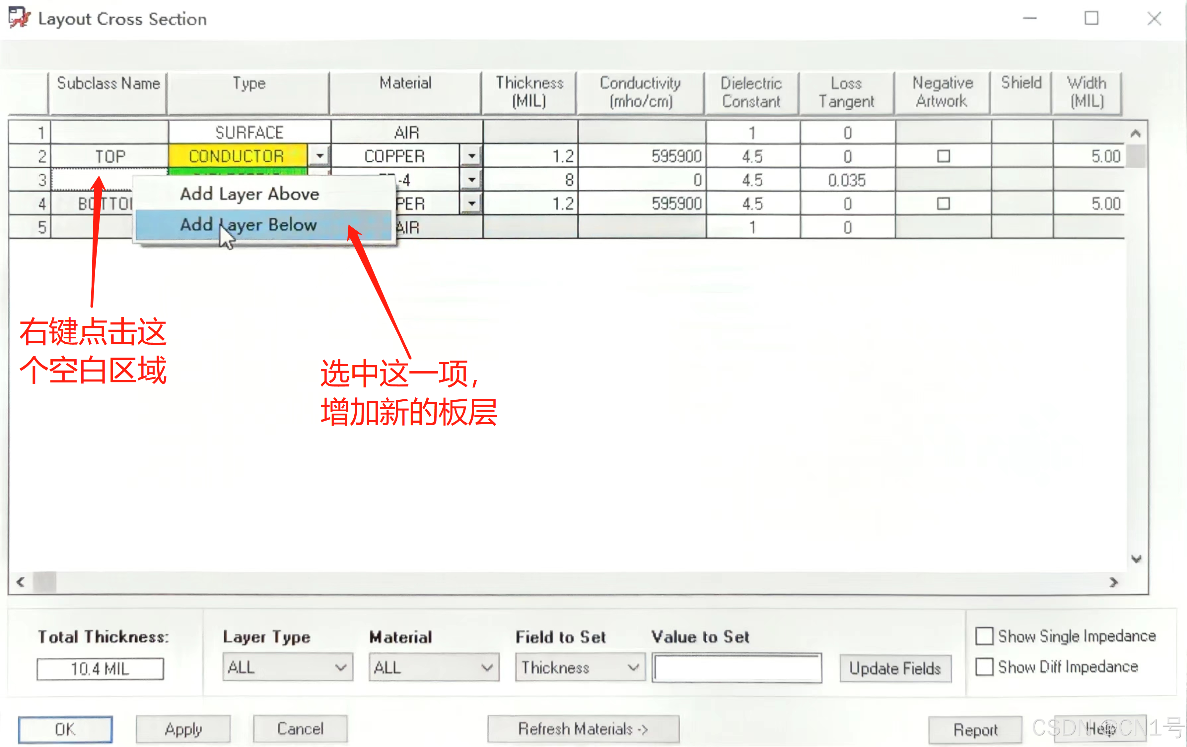Image resolution: width=1187 pixels, height=747 pixels.
Task: Open the COPPER material dropdown for TOP
Action: click(471, 156)
